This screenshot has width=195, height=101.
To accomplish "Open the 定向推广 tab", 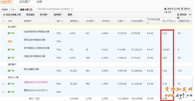I will point(25,2).
